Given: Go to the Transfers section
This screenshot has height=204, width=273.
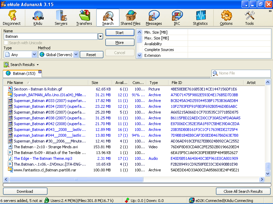Looking at the screenshot, I should pyautogui.click(x=84, y=18).
